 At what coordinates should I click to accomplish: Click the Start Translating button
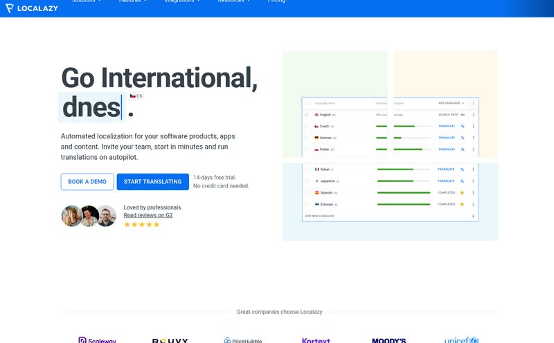tap(152, 182)
